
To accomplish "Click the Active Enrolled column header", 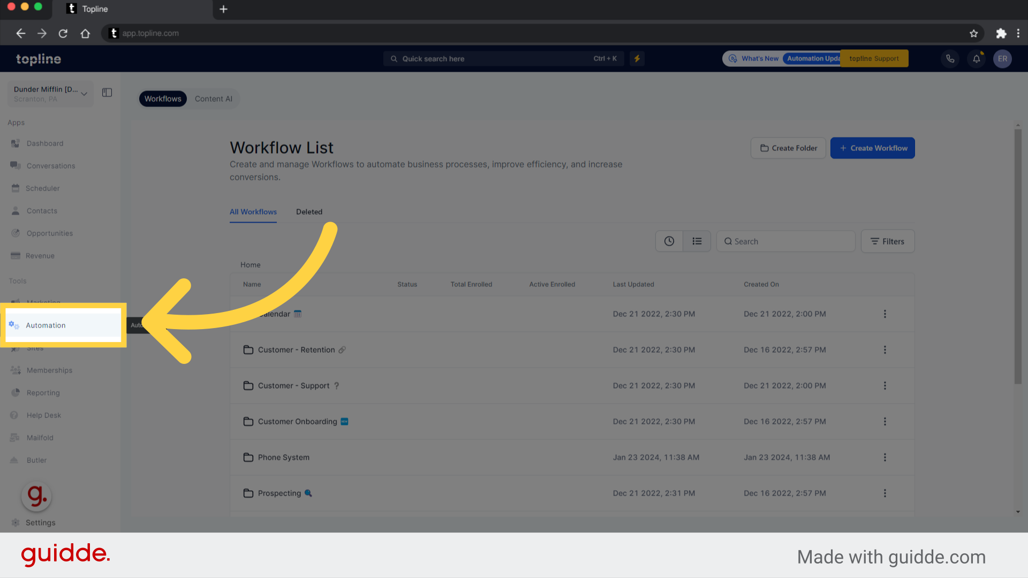I will [x=552, y=284].
